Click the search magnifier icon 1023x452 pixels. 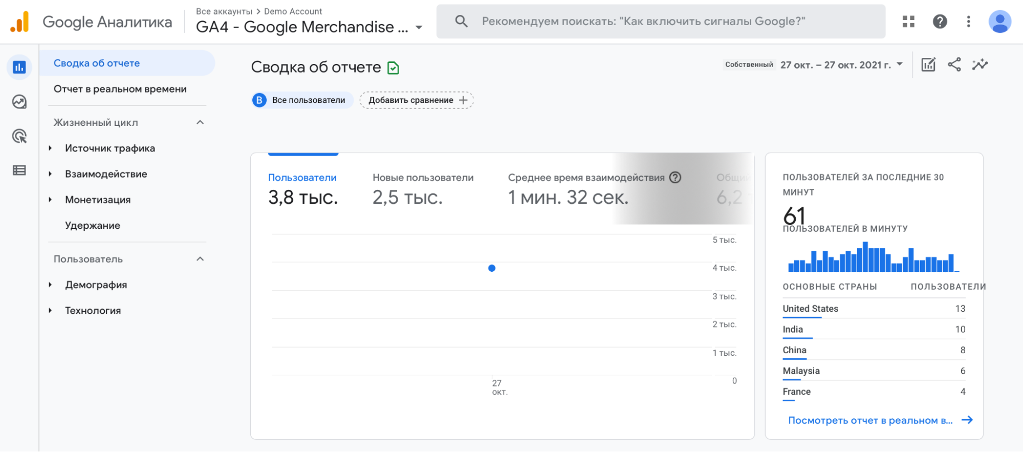[461, 21]
